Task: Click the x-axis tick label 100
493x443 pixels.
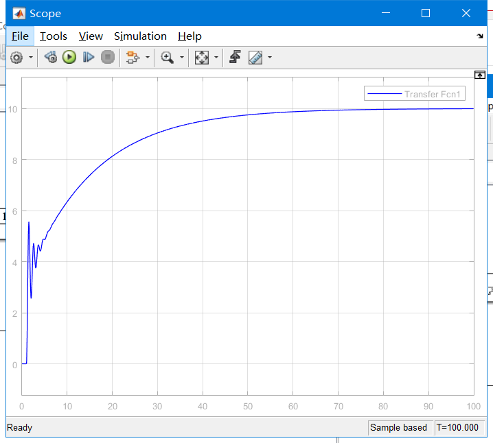Action: pyautogui.click(x=474, y=406)
